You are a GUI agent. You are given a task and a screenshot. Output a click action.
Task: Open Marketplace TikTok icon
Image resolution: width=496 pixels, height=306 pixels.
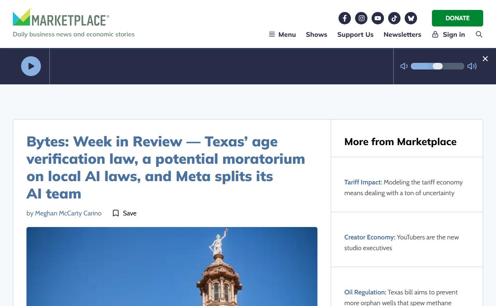pyautogui.click(x=394, y=18)
